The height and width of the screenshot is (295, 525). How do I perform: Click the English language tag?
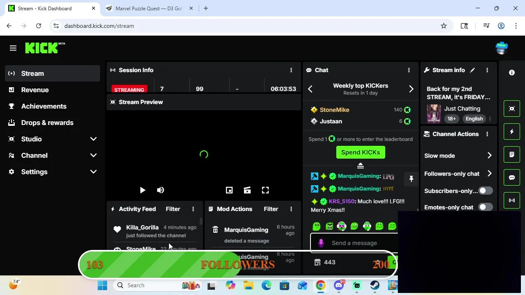tap(474, 119)
